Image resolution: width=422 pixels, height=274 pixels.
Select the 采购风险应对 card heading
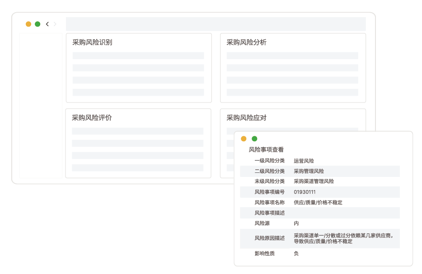point(246,118)
